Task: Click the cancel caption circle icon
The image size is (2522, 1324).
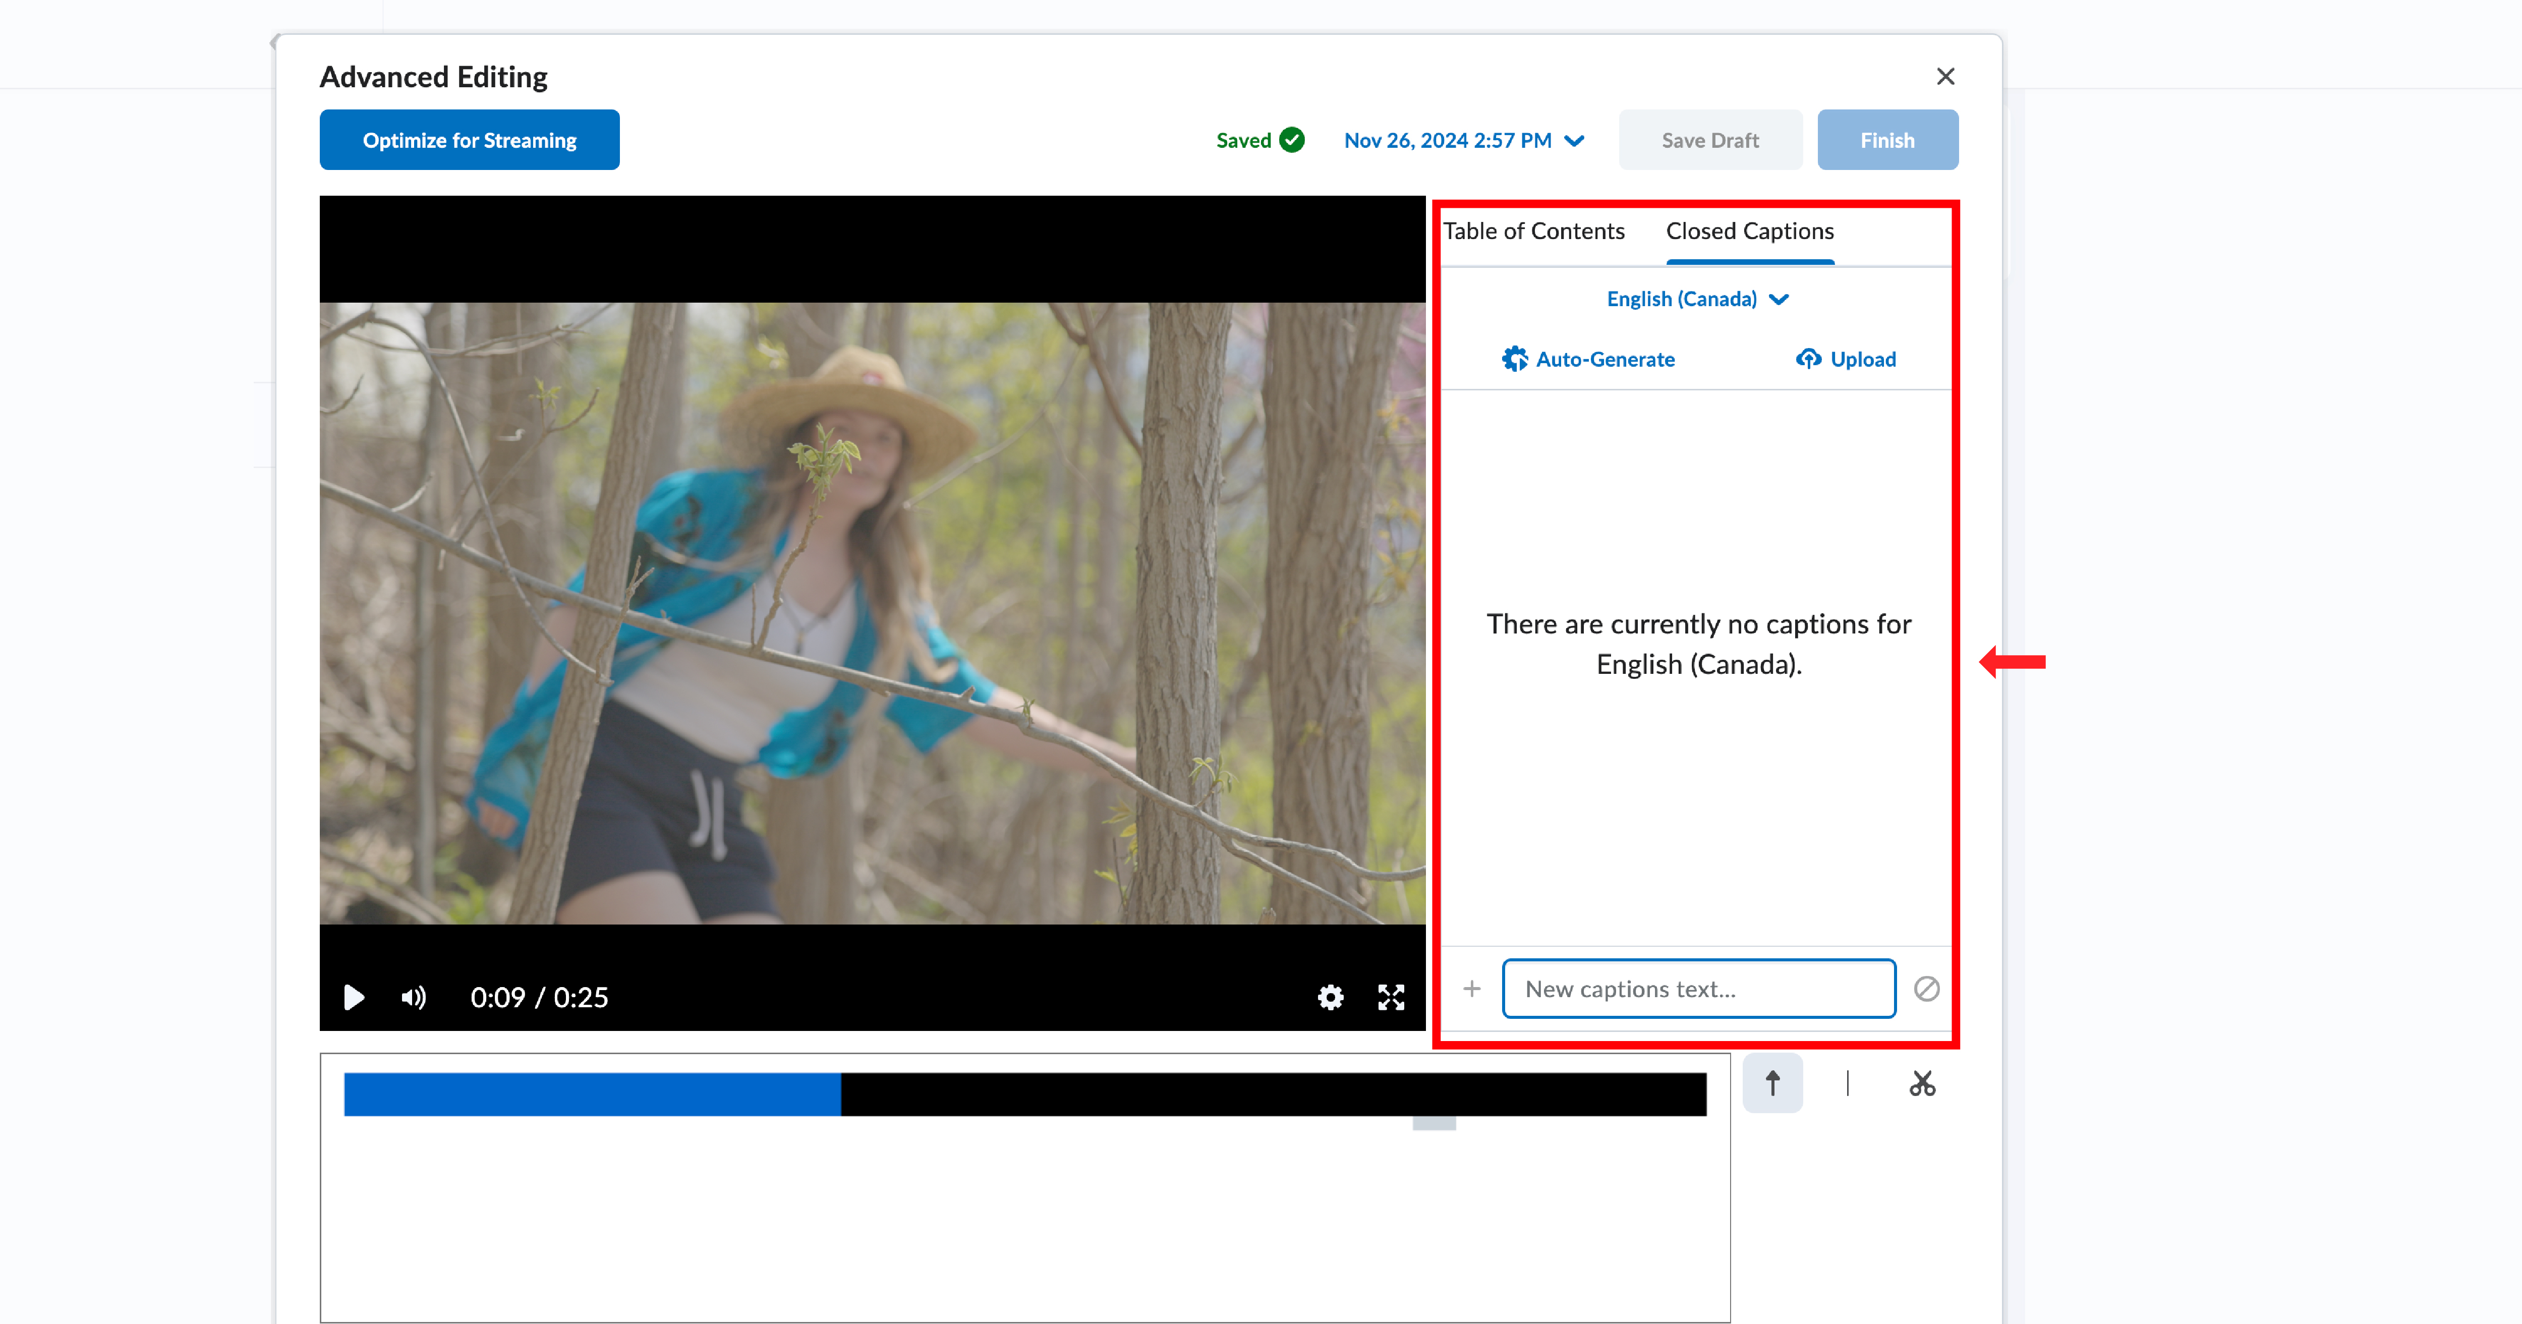Action: (x=1926, y=989)
